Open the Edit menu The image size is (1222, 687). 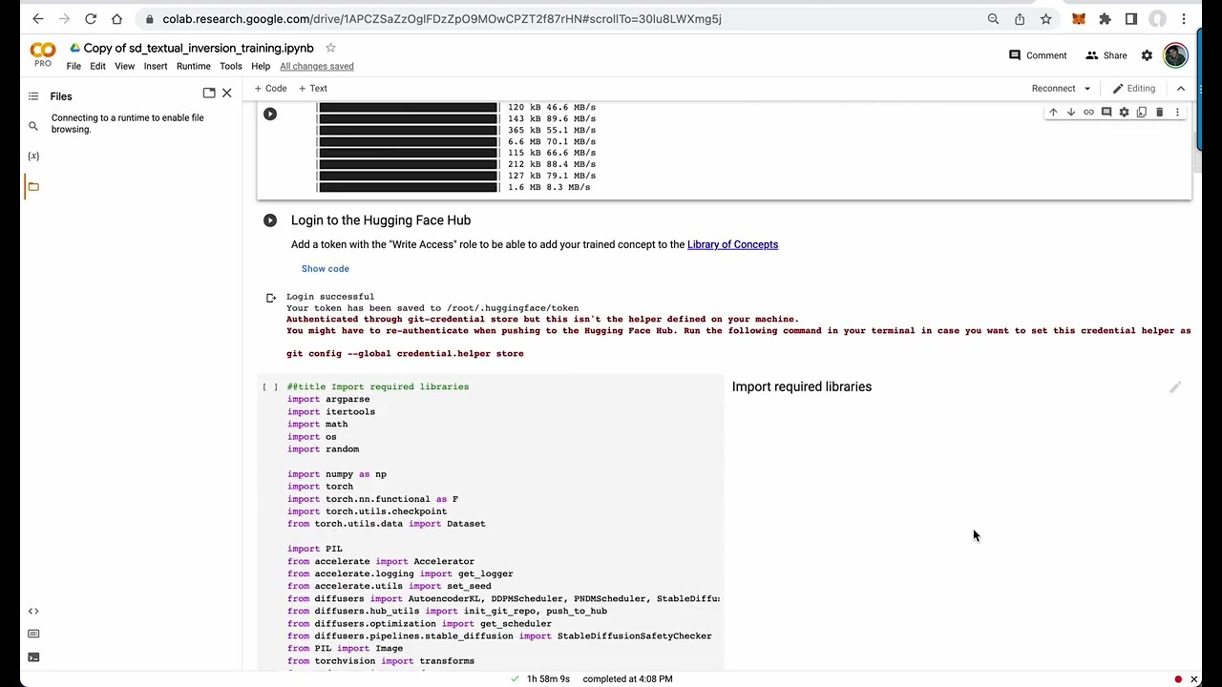coord(97,66)
